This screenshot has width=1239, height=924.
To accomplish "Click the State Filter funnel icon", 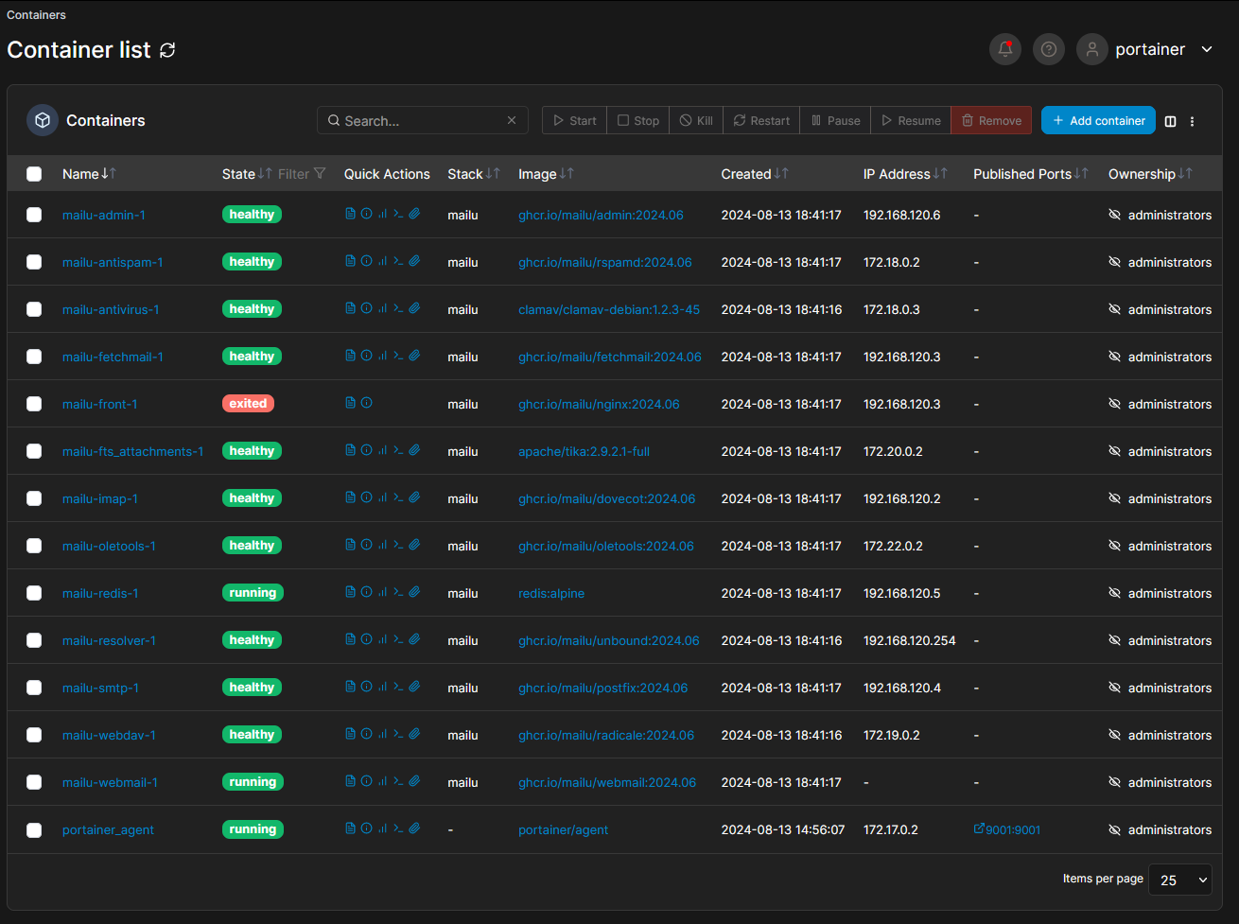I will click(x=320, y=174).
